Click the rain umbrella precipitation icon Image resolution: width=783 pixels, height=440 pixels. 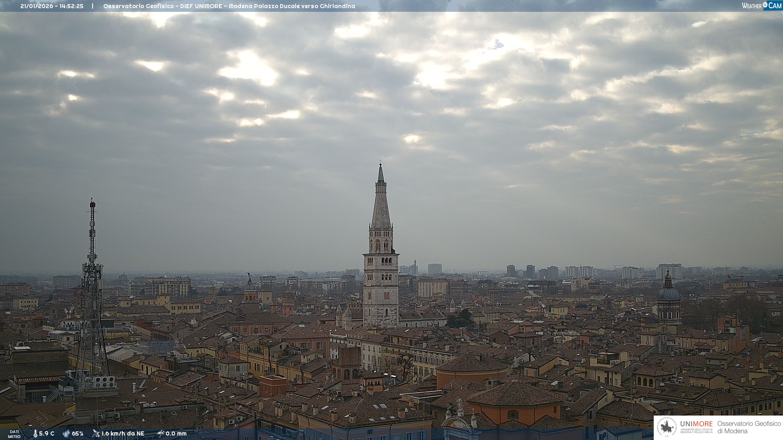(x=161, y=433)
